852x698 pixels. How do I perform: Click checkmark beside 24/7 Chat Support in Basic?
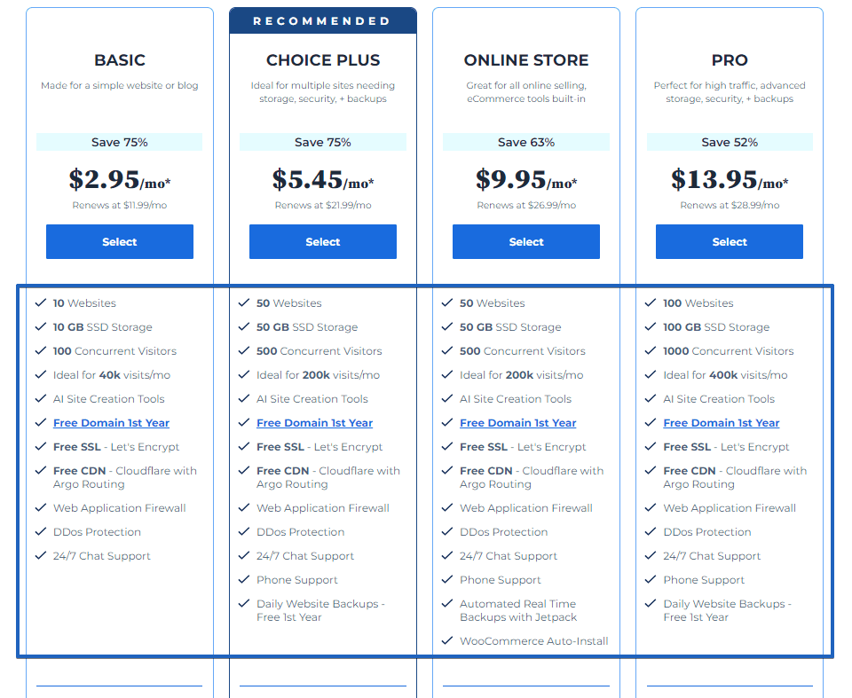[x=41, y=555]
